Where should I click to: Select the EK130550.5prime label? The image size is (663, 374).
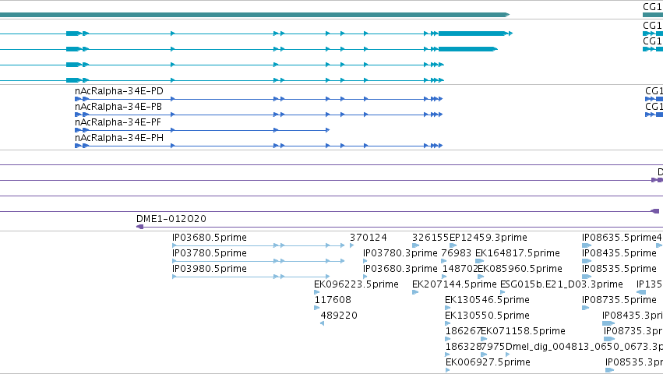(x=487, y=316)
